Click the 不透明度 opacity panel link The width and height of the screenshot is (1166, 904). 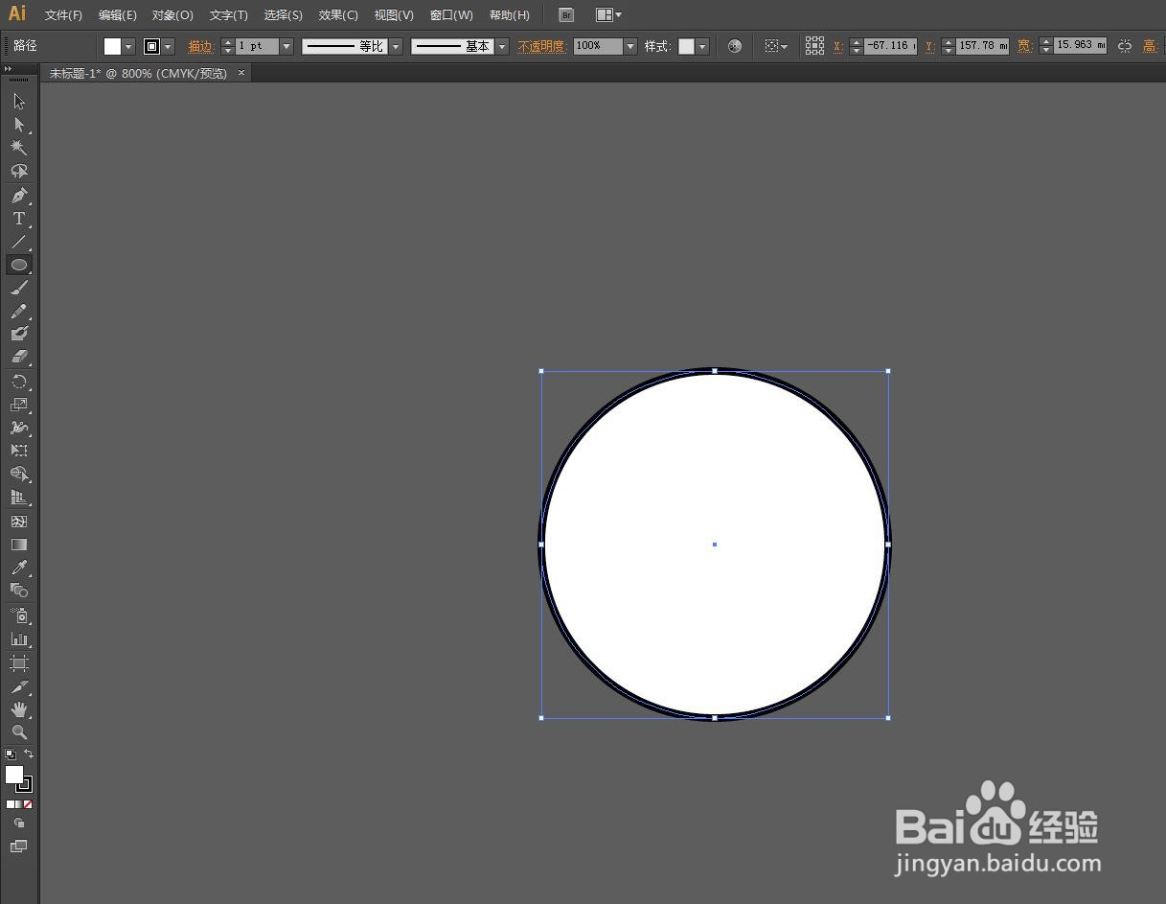click(542, 46)
